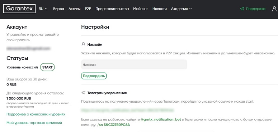Viewport: 278px width, 132px height.
Task: Click the person icon next to Никнейм
Action: pos(83,44)
